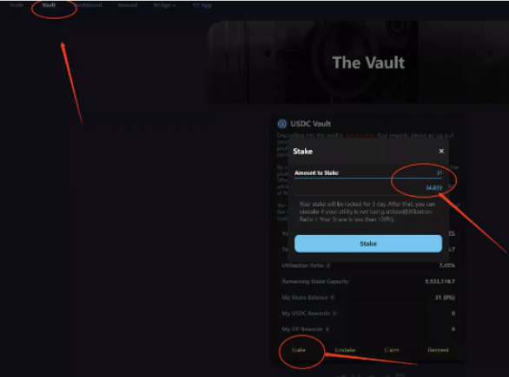Click the blue 34.839 available balance value
This screenshot has height=377, width=509.
(x=433, y=188)
